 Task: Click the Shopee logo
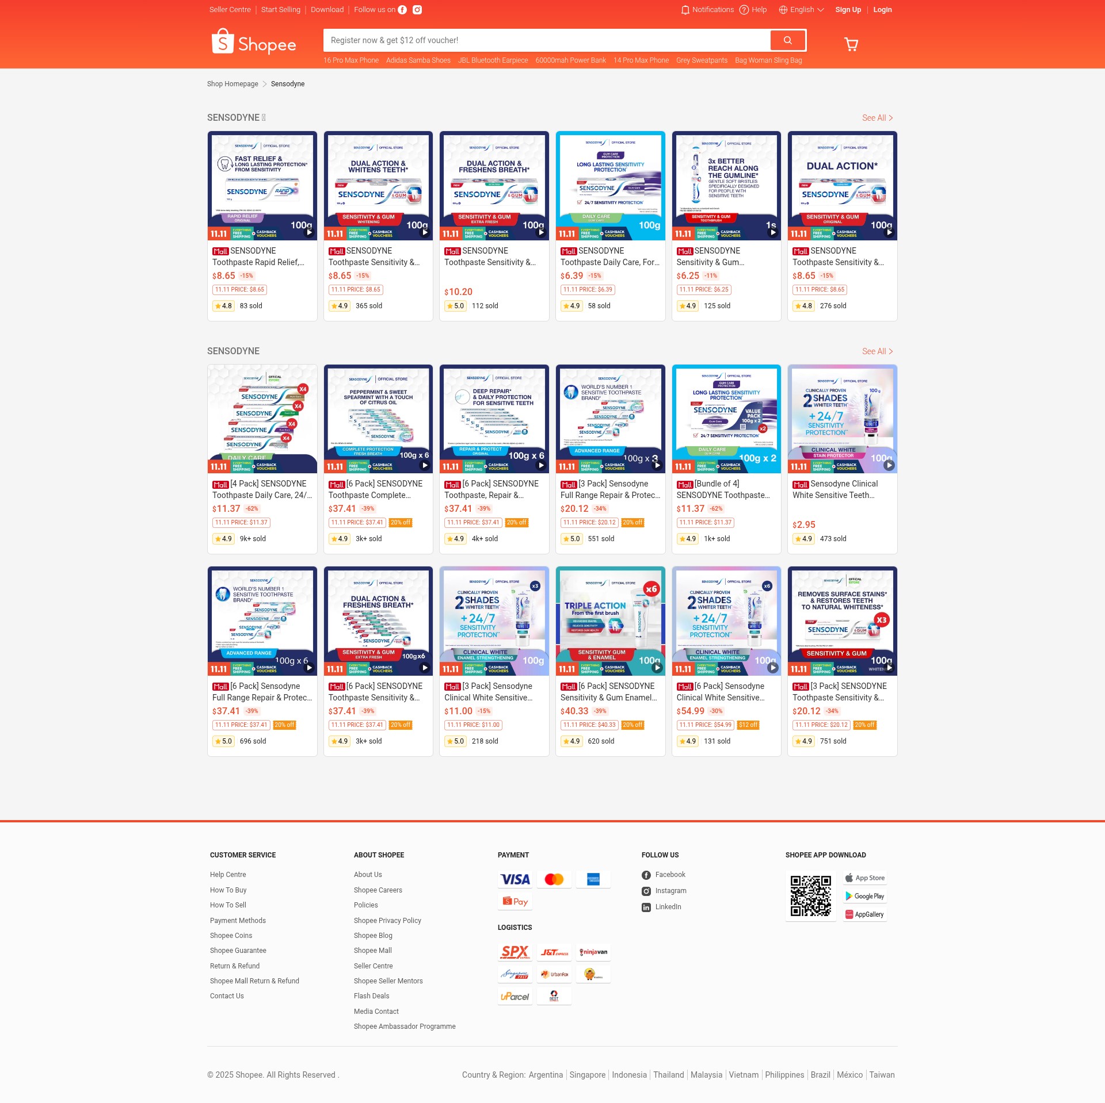pos(254,42)
